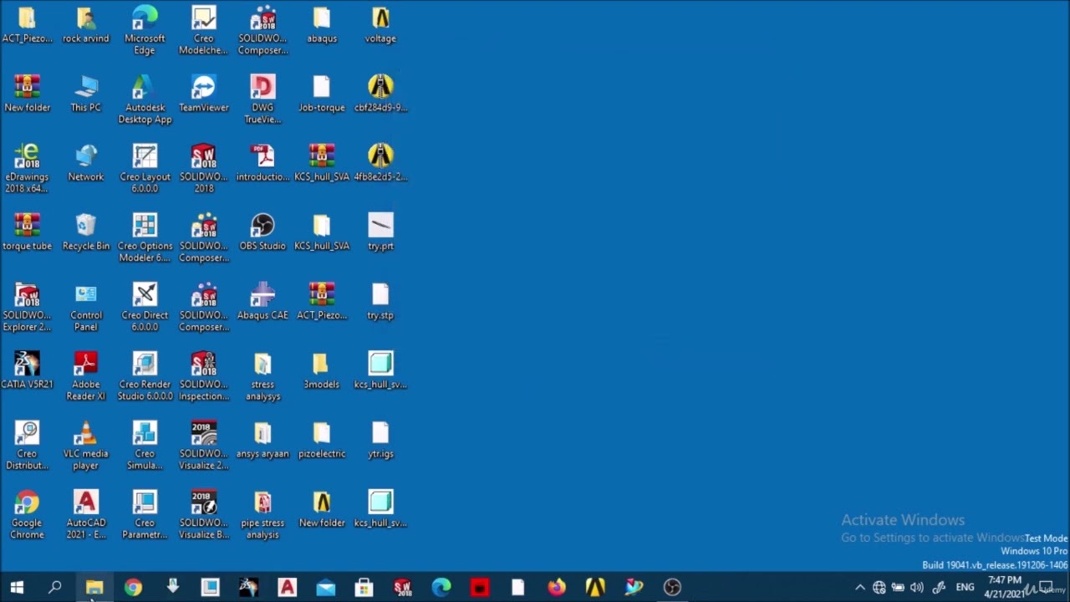
Task: Select the introduction PDF file
Action: 262,162
